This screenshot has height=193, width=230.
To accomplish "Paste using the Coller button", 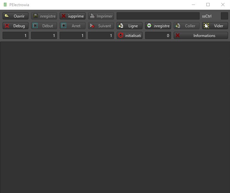I will [187, 26].
